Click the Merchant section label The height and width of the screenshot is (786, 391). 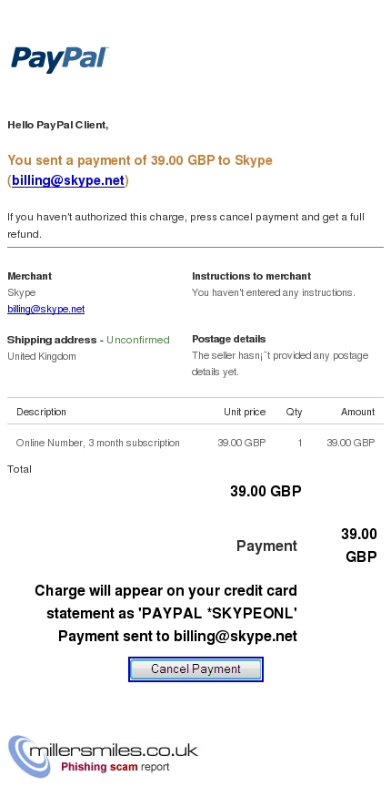(29, 276)
